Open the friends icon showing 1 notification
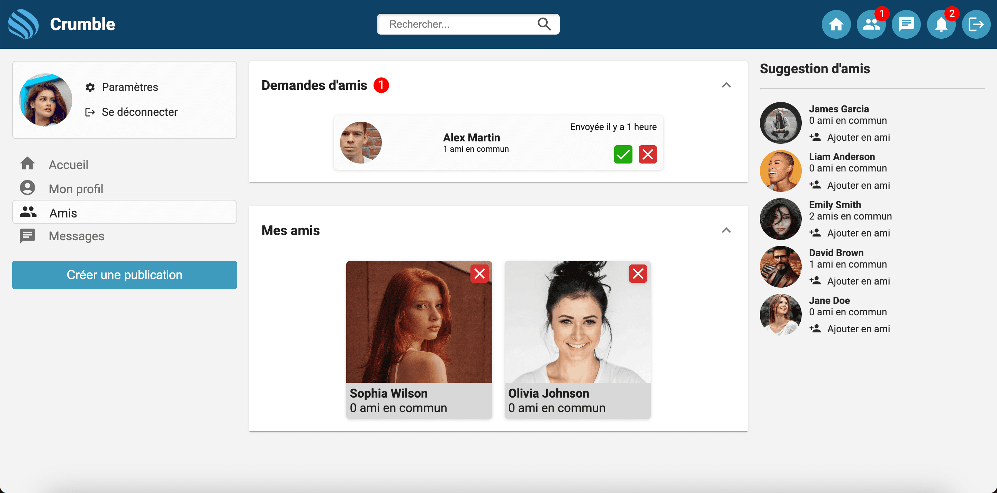The image size is (997, 493). click(871, 24)
